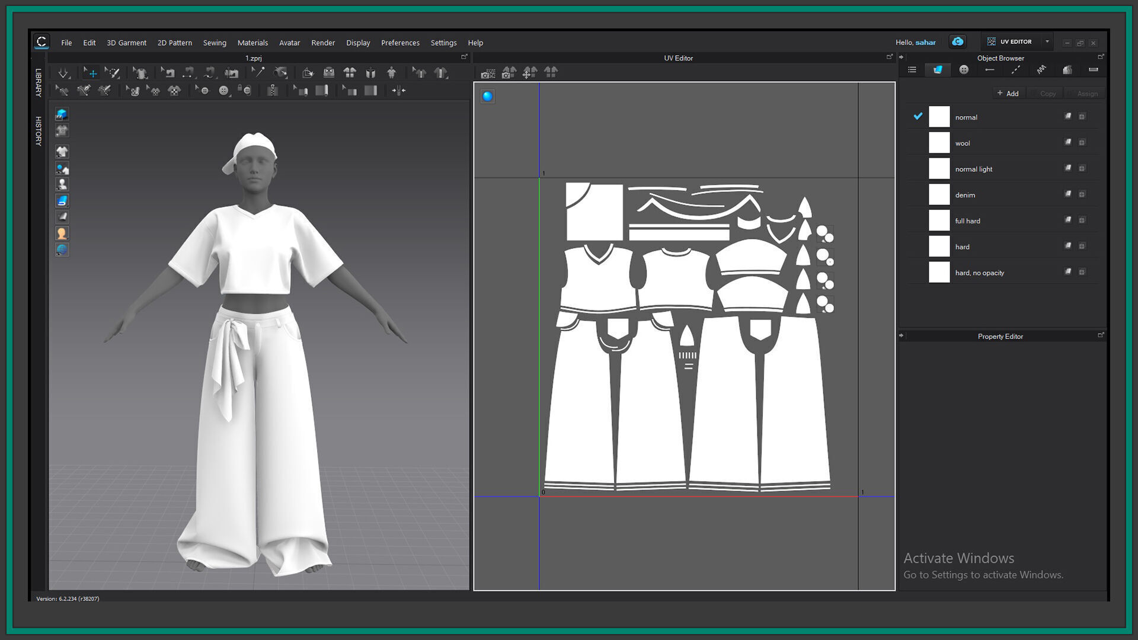
Task: Click the Copy fabric button
Action: 1045,93
